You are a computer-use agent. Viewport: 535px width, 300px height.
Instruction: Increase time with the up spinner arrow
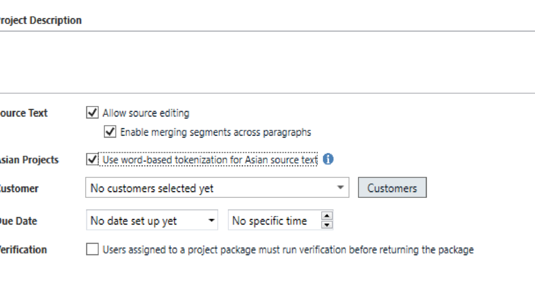pos(327,216)
